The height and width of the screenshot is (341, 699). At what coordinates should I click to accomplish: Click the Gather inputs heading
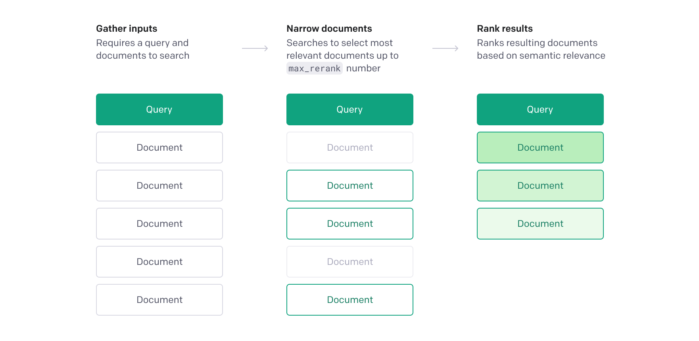[x=127, y=29]
